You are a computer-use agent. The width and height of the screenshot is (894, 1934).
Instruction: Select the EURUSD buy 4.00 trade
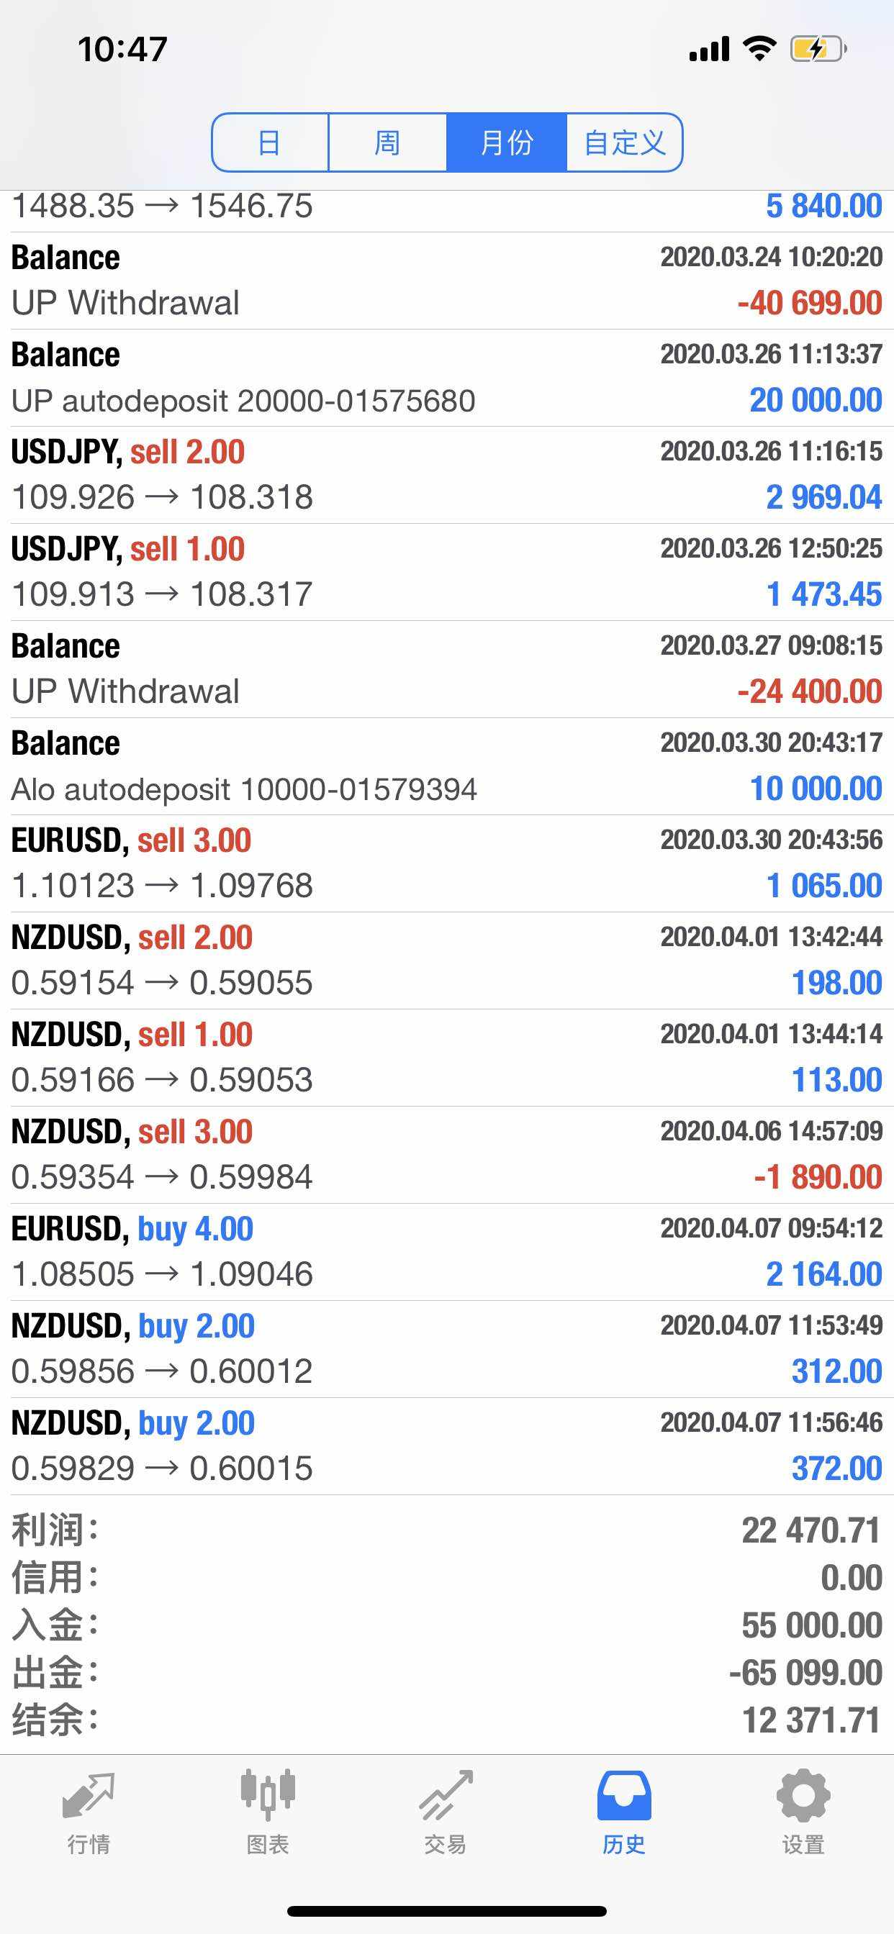[447, 1251]
